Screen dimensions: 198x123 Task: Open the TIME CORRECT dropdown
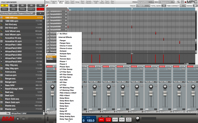183,6
